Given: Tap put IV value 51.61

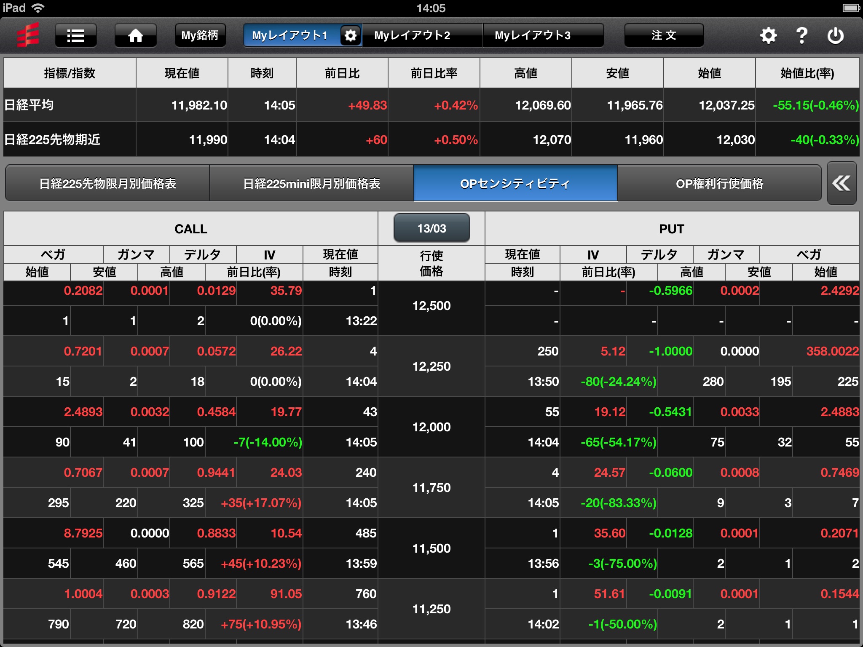Looking at the screenshot, I should pyautogui.click(x=610, y=594).
